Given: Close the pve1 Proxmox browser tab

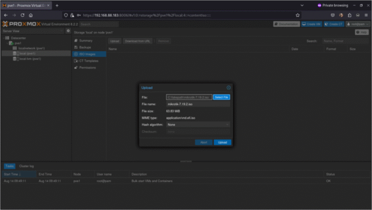Looking at the screenshot, I should (48, 5).
